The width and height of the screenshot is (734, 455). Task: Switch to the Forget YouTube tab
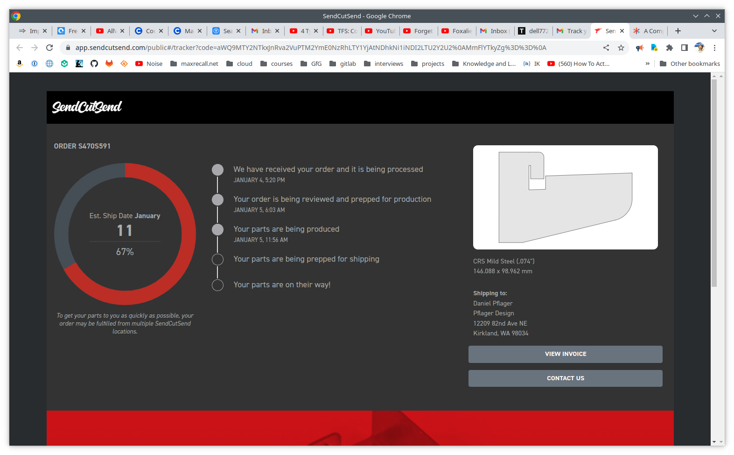click(x=418, y=31)
